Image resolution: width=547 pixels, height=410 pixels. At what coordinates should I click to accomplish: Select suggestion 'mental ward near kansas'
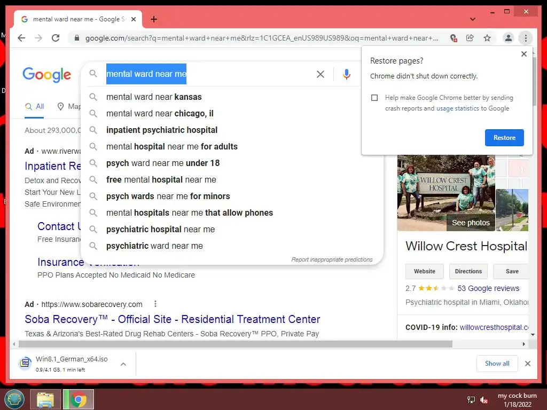pos(232,97)
